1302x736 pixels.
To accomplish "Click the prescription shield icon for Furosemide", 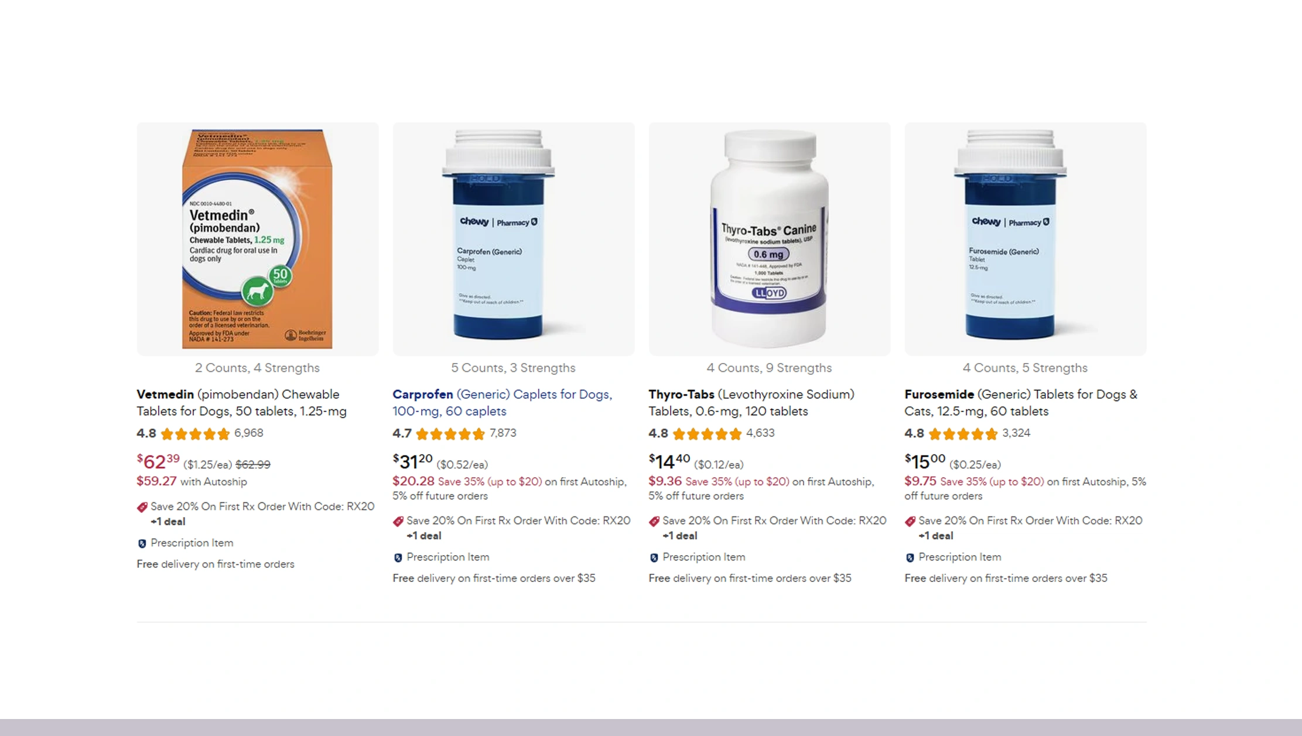I will (x=910, y=557).
